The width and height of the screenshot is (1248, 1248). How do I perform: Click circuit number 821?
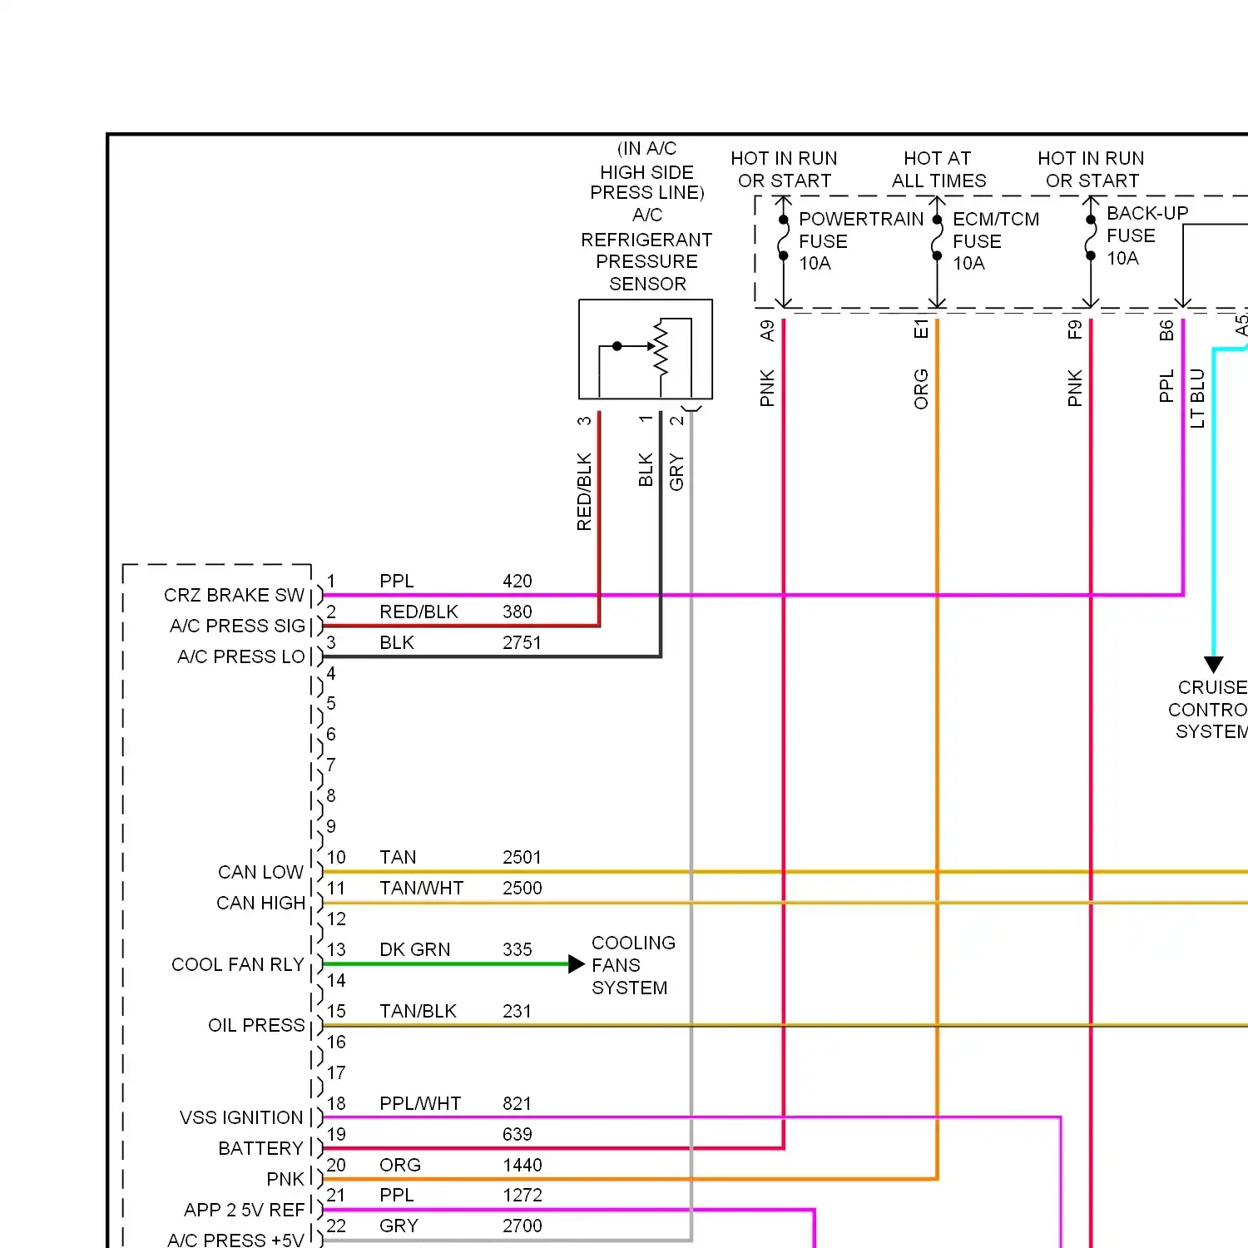pos(517,1103)
